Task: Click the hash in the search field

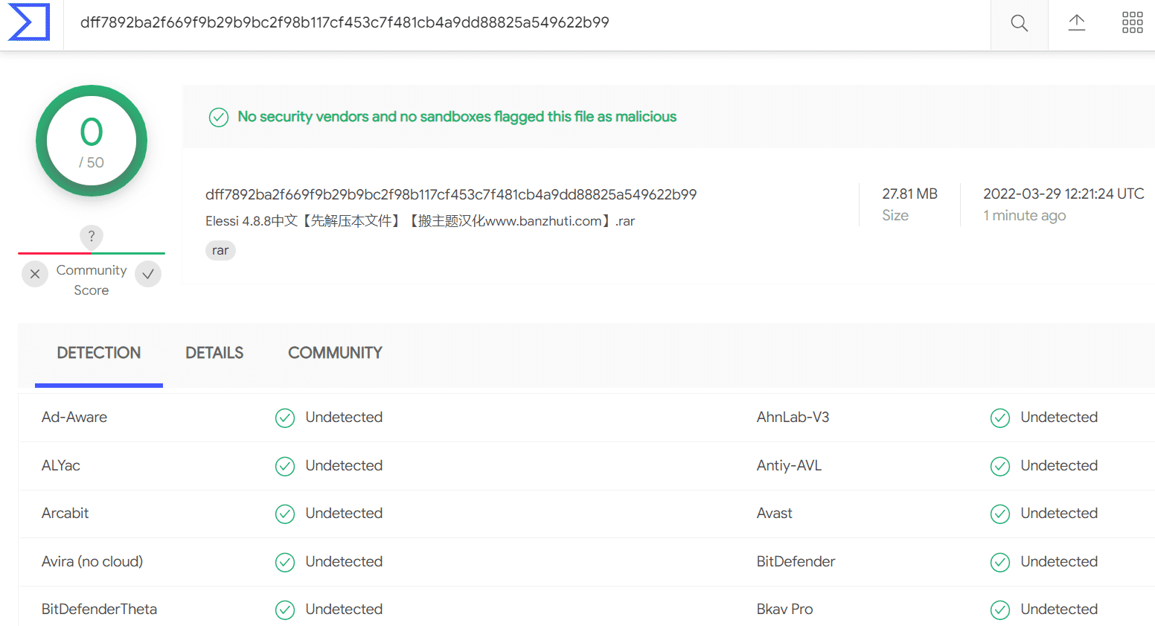Action: click(x=345, y=22)
